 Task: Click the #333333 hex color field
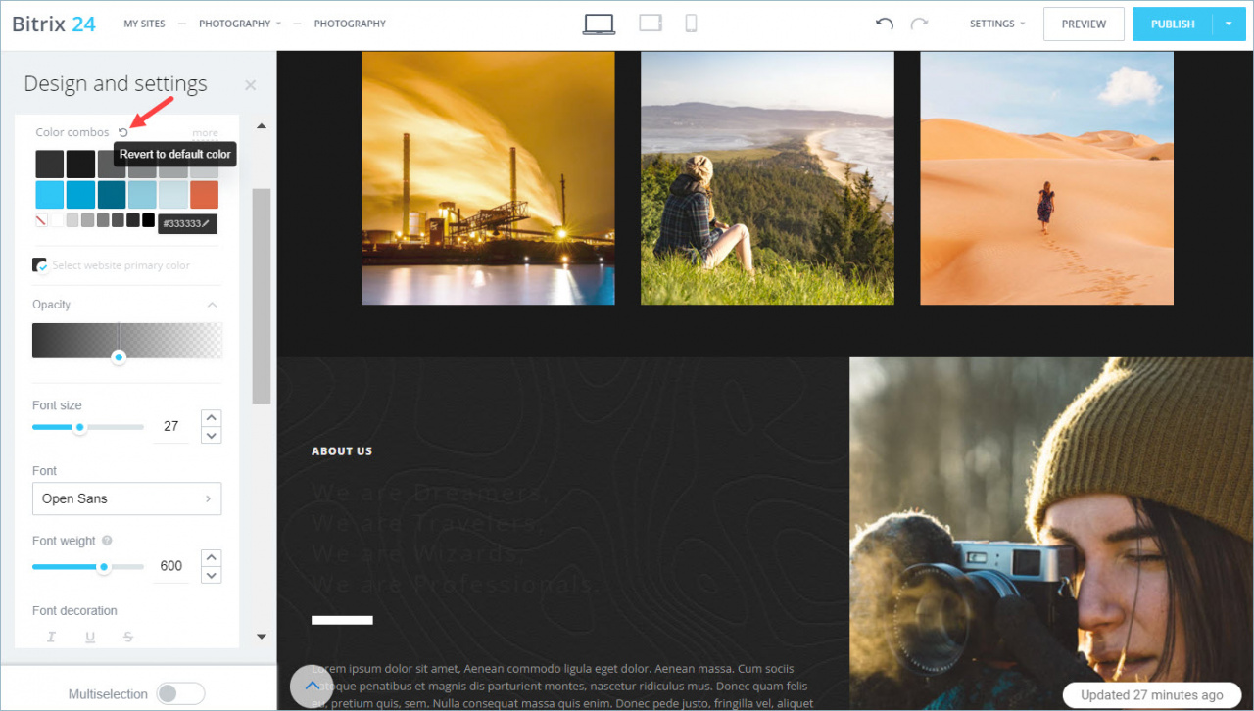pos(187,224)
